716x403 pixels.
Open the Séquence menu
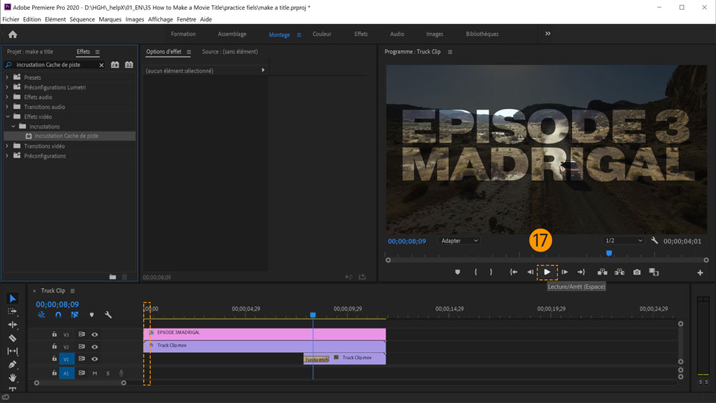(x=82, y=19)
